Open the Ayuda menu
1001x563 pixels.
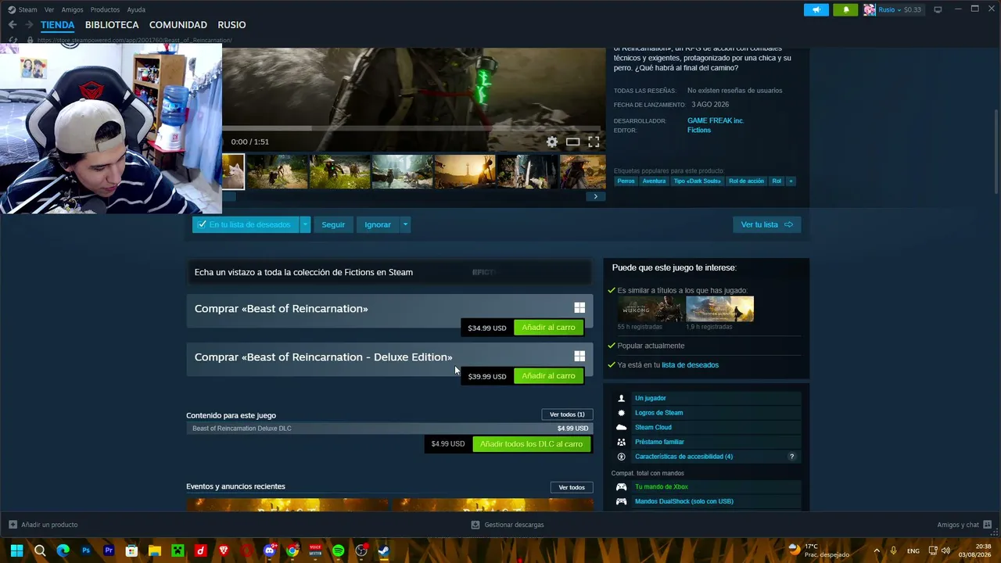(x=136, y=9)
